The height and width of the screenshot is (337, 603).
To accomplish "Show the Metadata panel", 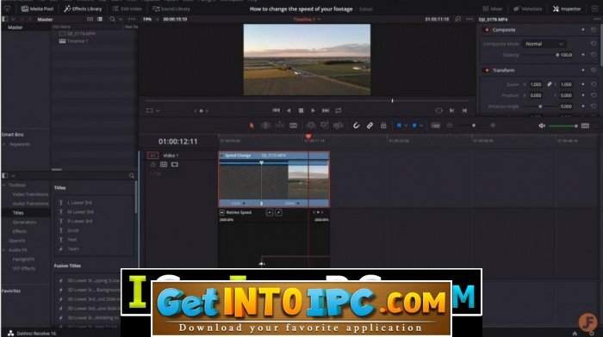I will [x=527, y=9].
